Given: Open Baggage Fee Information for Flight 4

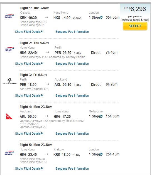Looking at the screenshot, I should (x=72, y=134).
